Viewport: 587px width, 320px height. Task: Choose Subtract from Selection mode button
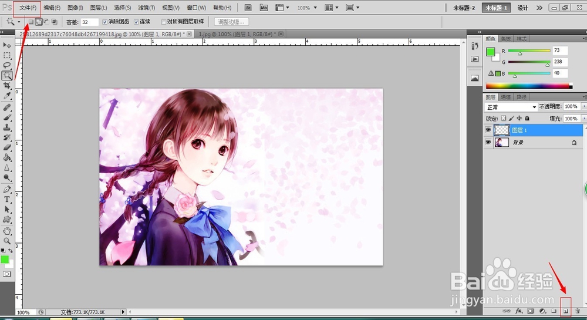click(46, 22)
